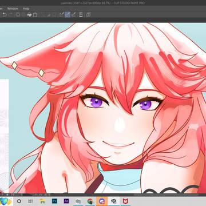Open File Explorer from the taskbar
The height and width of the screenshot is (206, 206).
42,201
